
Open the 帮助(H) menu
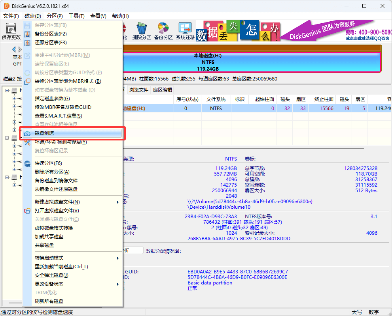point(120,16)
